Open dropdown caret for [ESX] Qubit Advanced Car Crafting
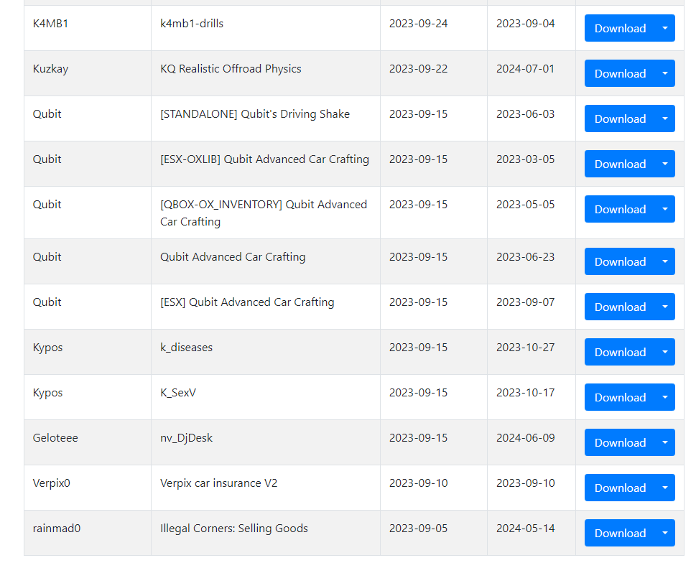 pos(665,307)
